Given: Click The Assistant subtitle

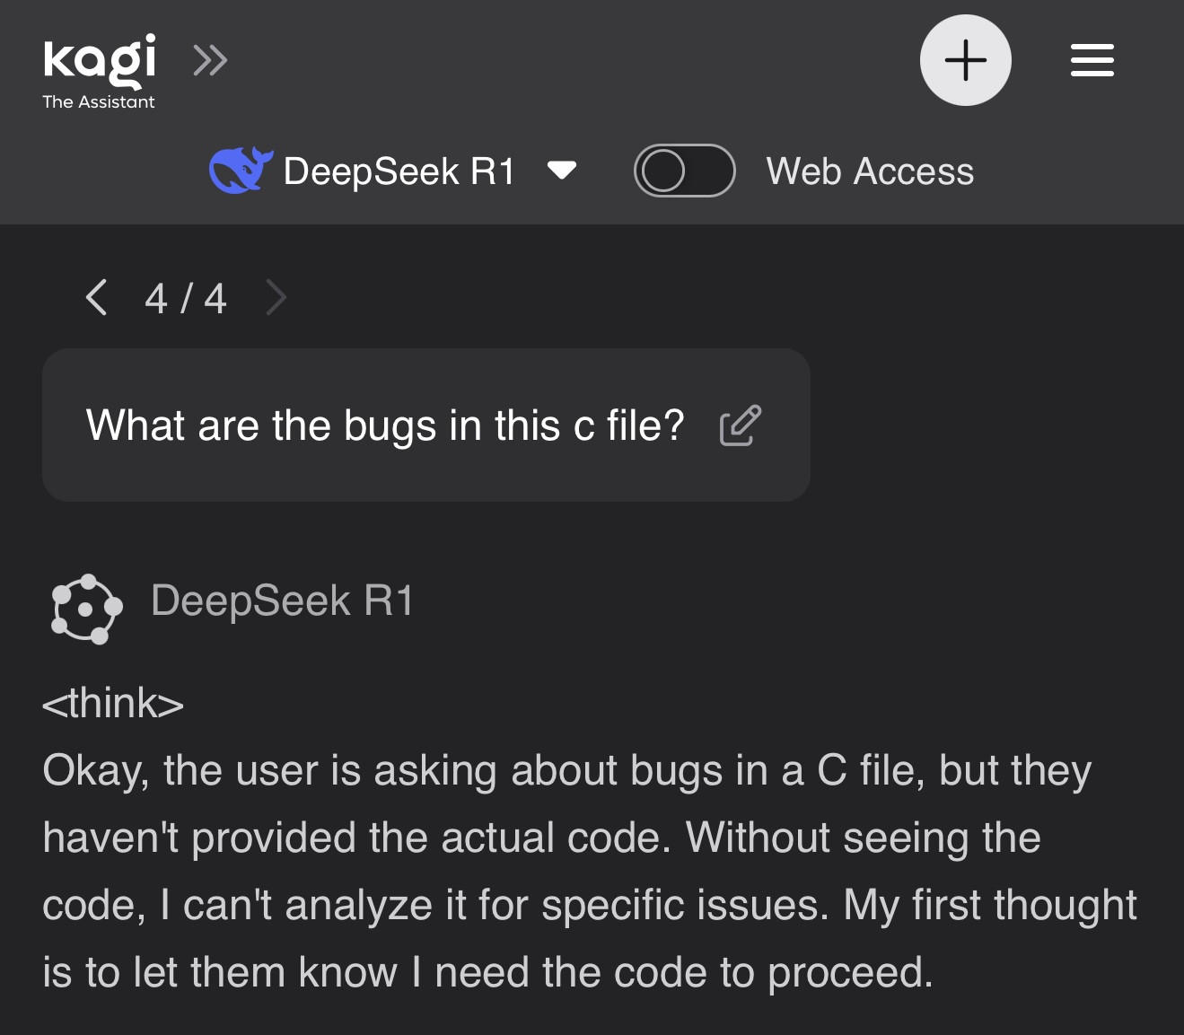Looking at the screenshot, I should coord(99,102).
